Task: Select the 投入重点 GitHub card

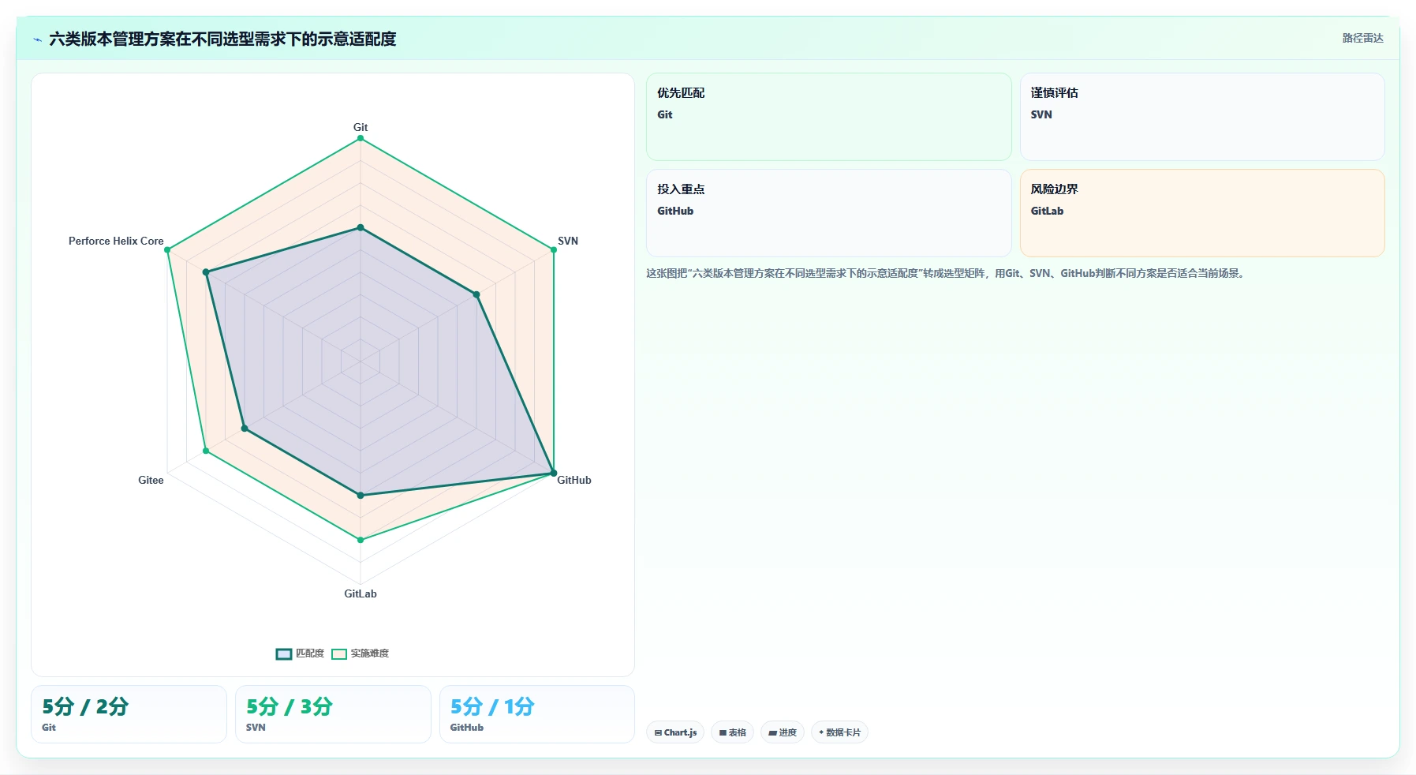Action: [828, 213]
